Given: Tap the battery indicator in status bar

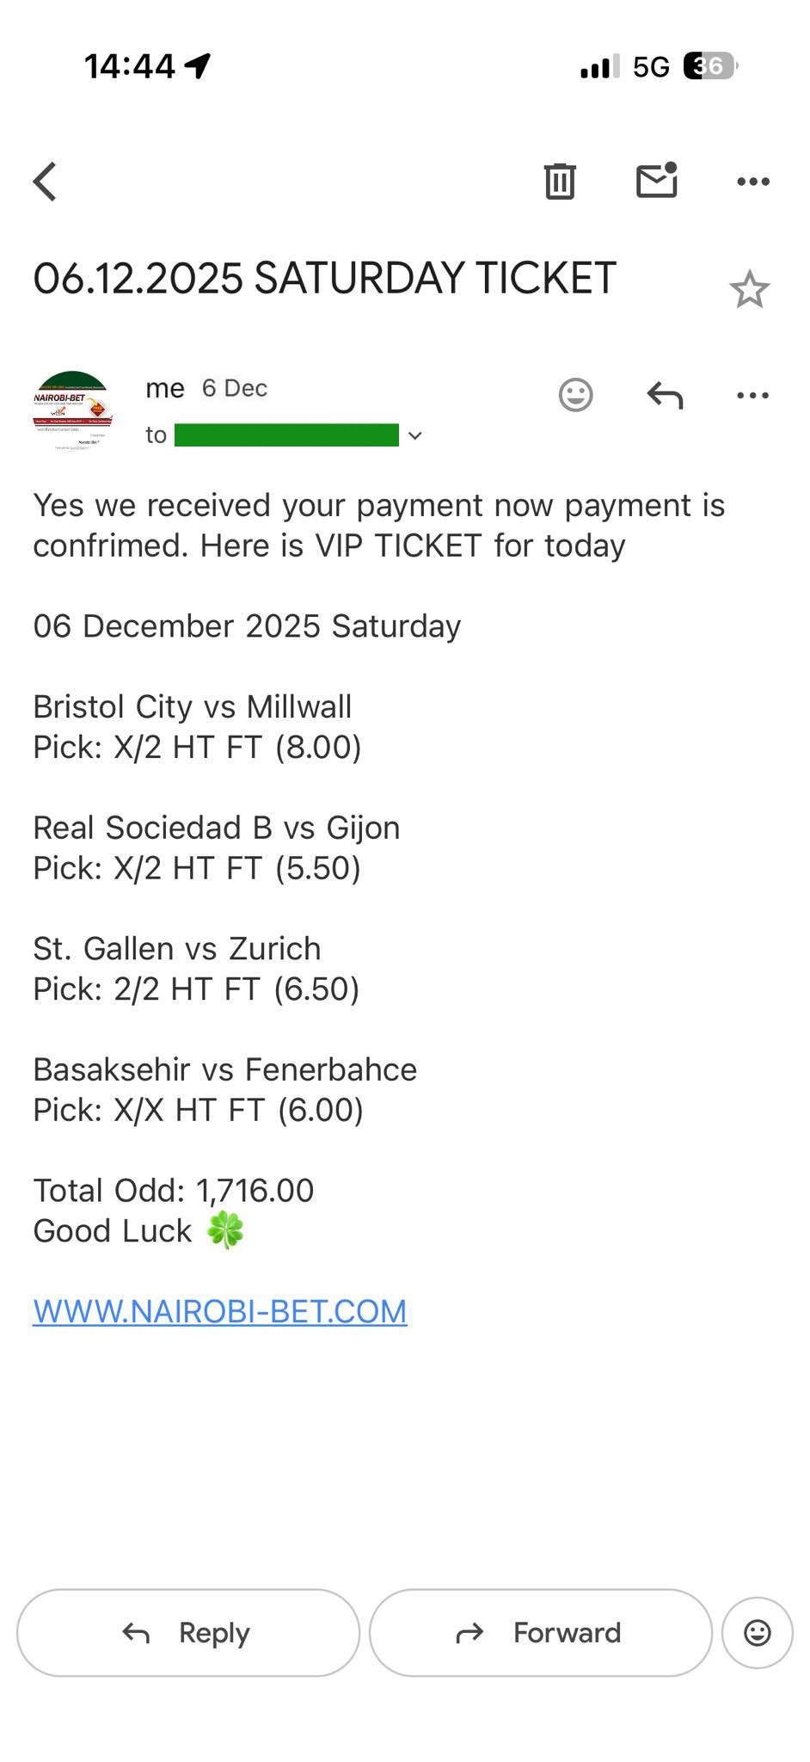Looking at the screenshot, I should pyautogui.click(x=709, y=66).
